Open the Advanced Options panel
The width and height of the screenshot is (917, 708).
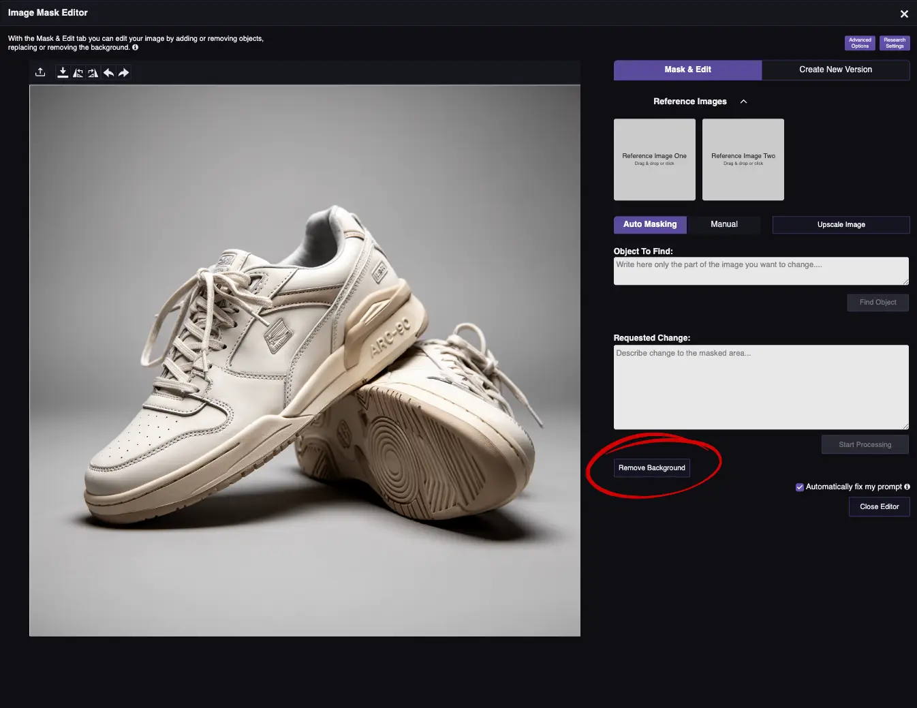[x=860, y=43]
